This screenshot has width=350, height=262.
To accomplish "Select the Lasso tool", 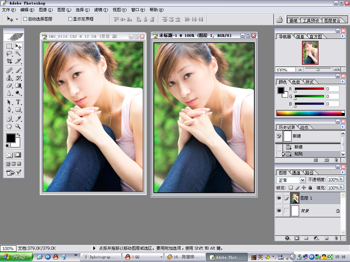I will tap(9, 54).
